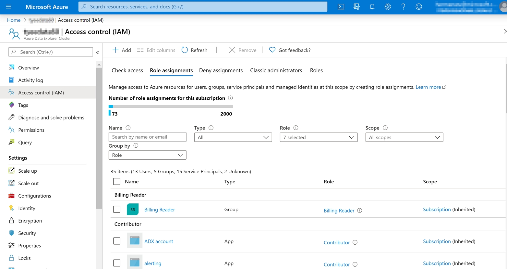
Task: Check the alerting app row
Action: 117,263
